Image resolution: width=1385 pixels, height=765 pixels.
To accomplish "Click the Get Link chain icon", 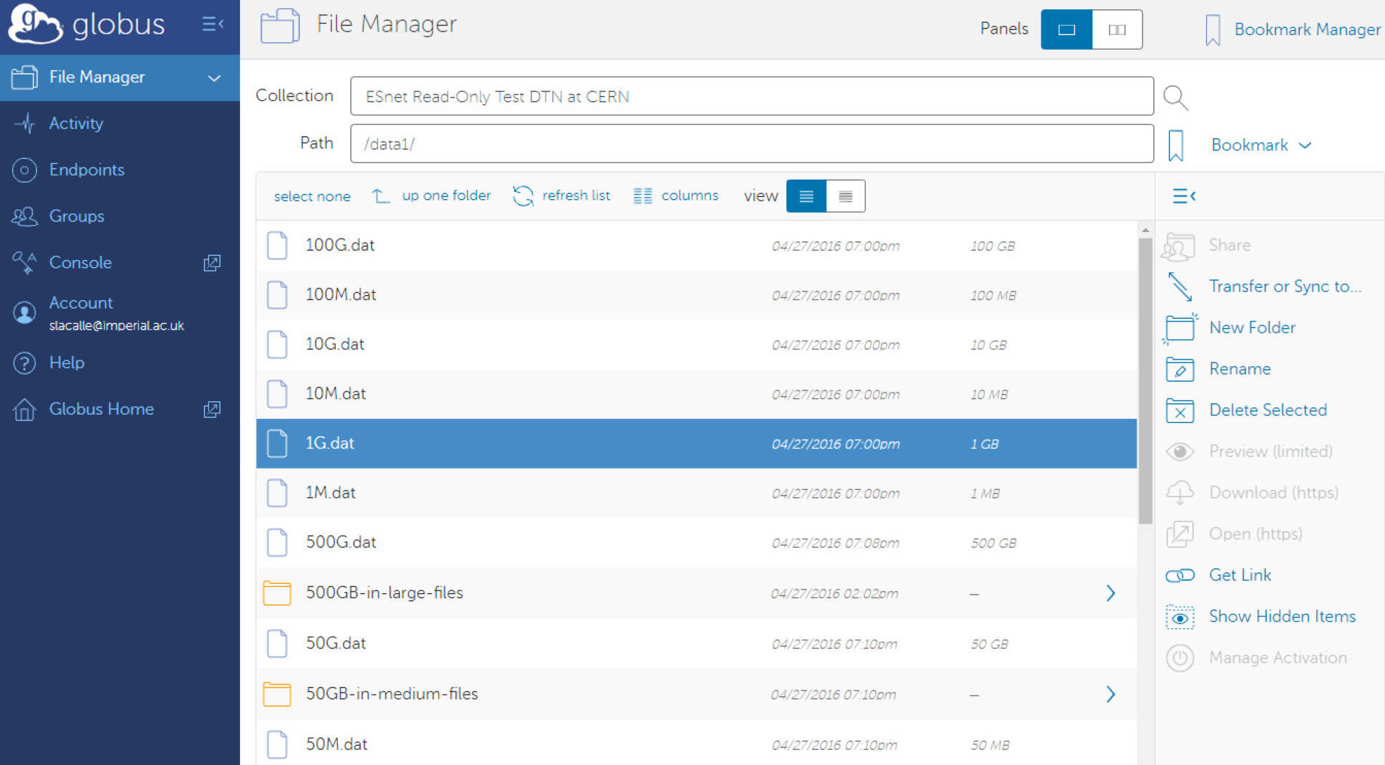I will tap(1179, 575).
